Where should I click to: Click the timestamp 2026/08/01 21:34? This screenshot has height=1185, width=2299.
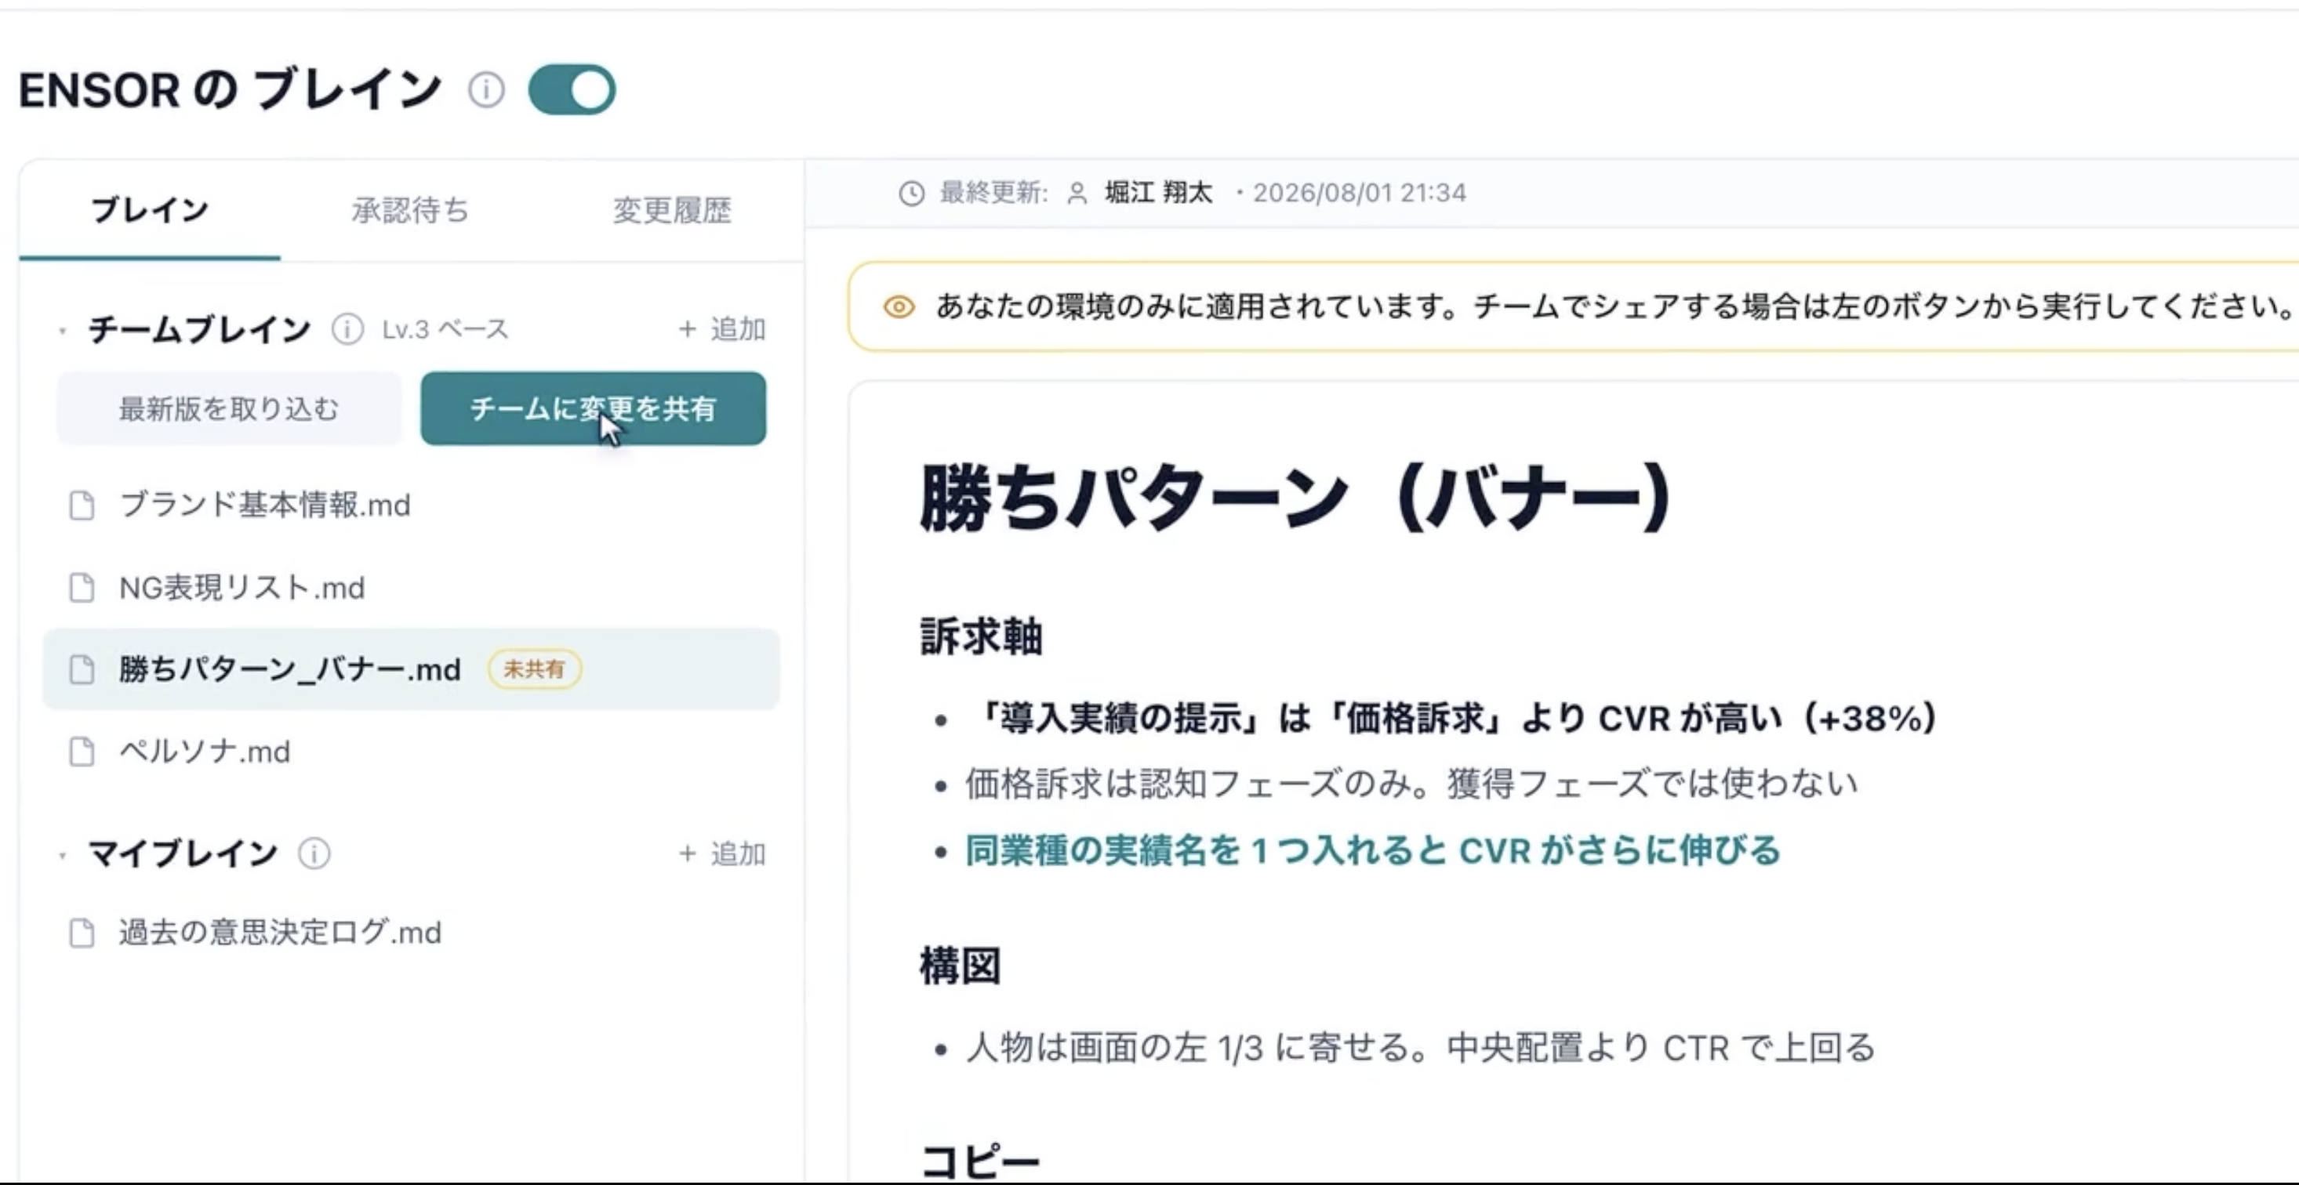click(x=1359, y=193)
